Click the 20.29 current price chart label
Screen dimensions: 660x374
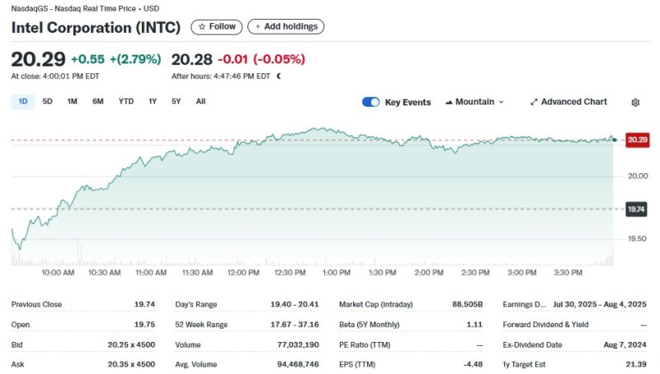pyautogui.click(x=637, y=140)
